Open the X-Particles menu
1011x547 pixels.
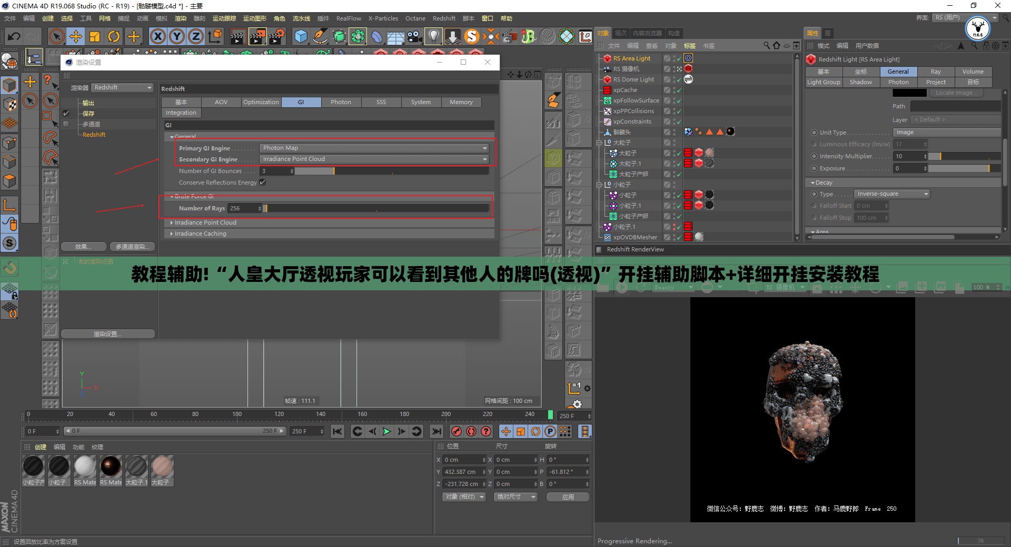coord(383,18)
